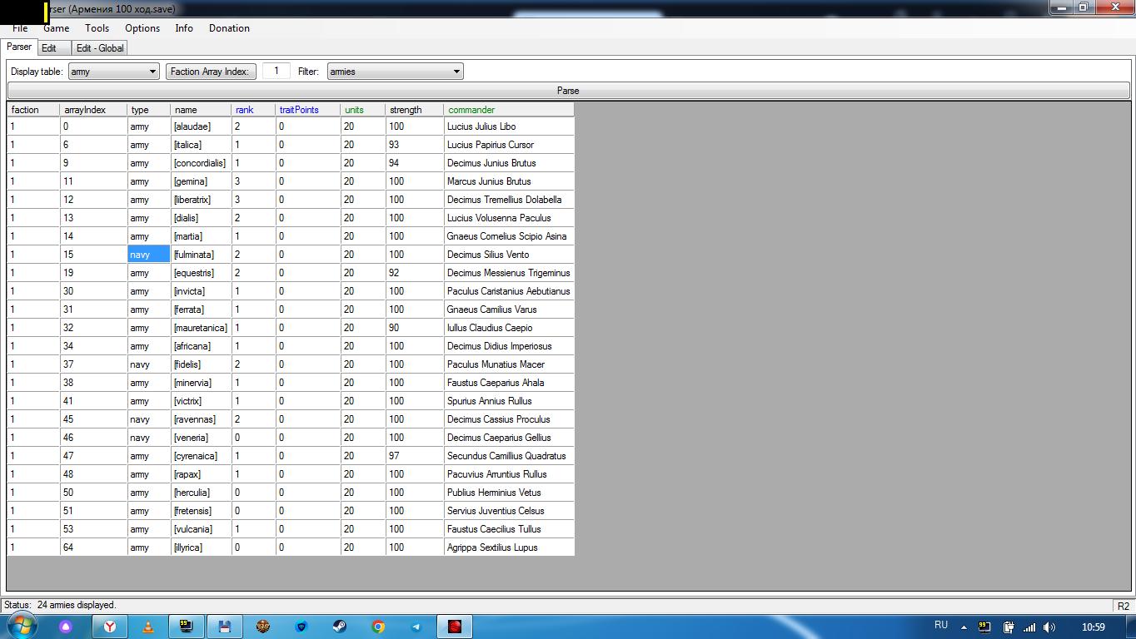
Task: Switch to the Edit - Global tab
Action: [100, 48]
